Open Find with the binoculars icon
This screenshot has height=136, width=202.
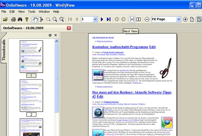pyautogui.click(x=20, y=19)
